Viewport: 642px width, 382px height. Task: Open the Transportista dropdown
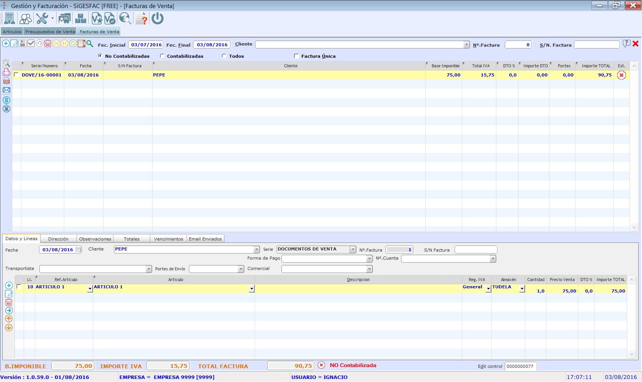(149, 269)
